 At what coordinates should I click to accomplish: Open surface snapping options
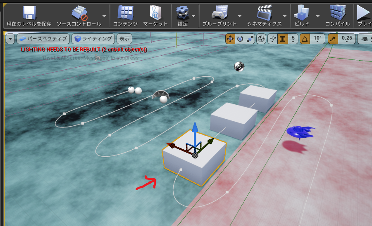273,39
